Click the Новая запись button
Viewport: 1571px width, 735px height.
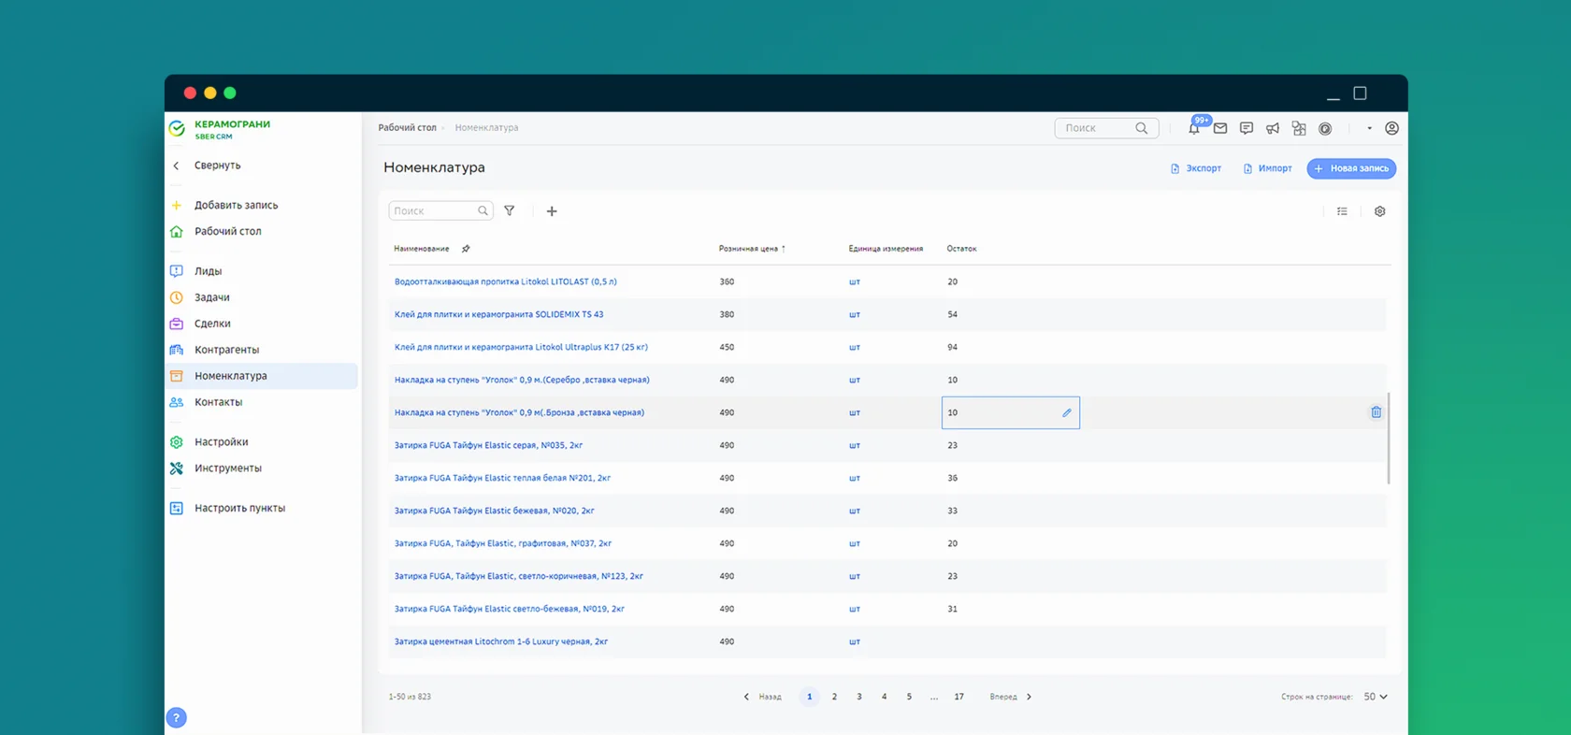[x=1351, y=168]
